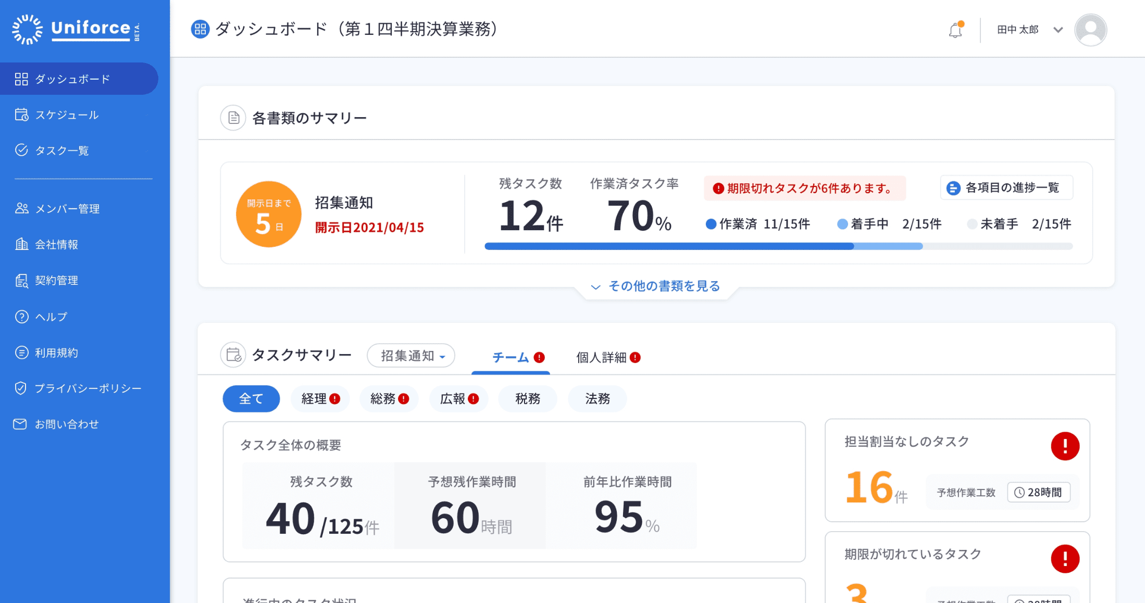Image resolution: width=1145 pixels, height=603 pixels.
Task: Select the 全て filter pill
Action: pos(251,399)
